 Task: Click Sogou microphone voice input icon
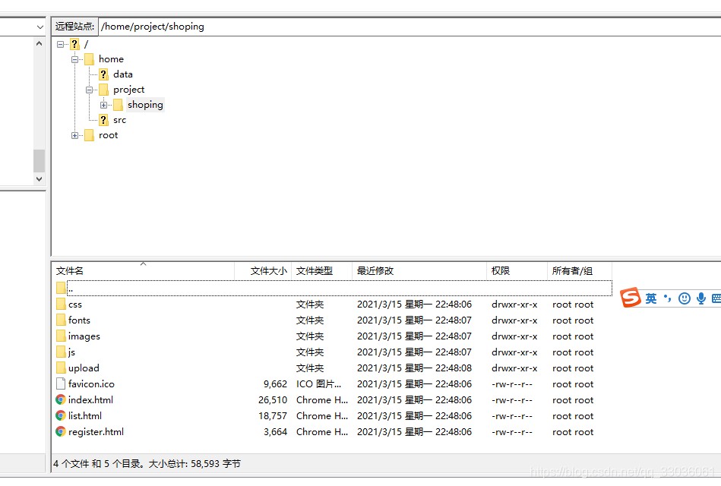pos(701,299)
